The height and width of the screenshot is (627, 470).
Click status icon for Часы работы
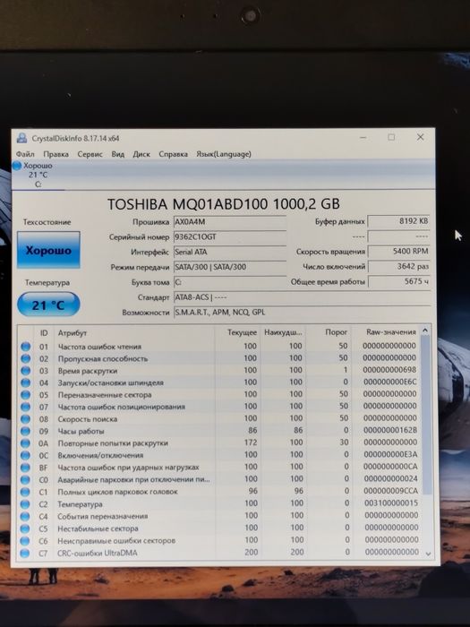pyautogui.click(x=26, y=431)
